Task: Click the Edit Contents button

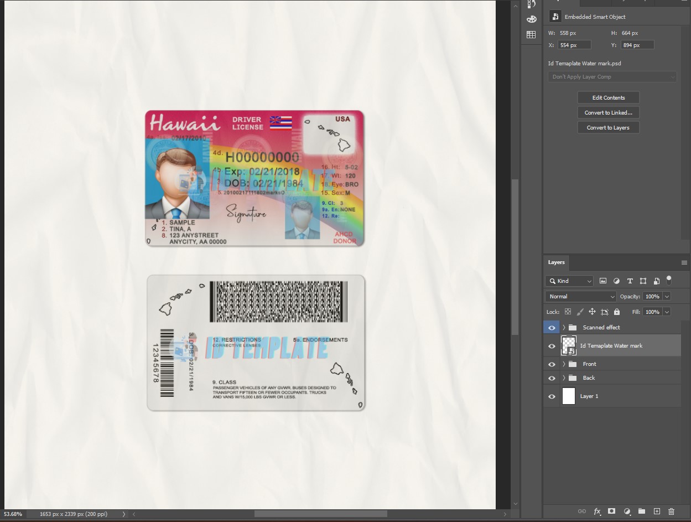Action: tap(609, 97)
